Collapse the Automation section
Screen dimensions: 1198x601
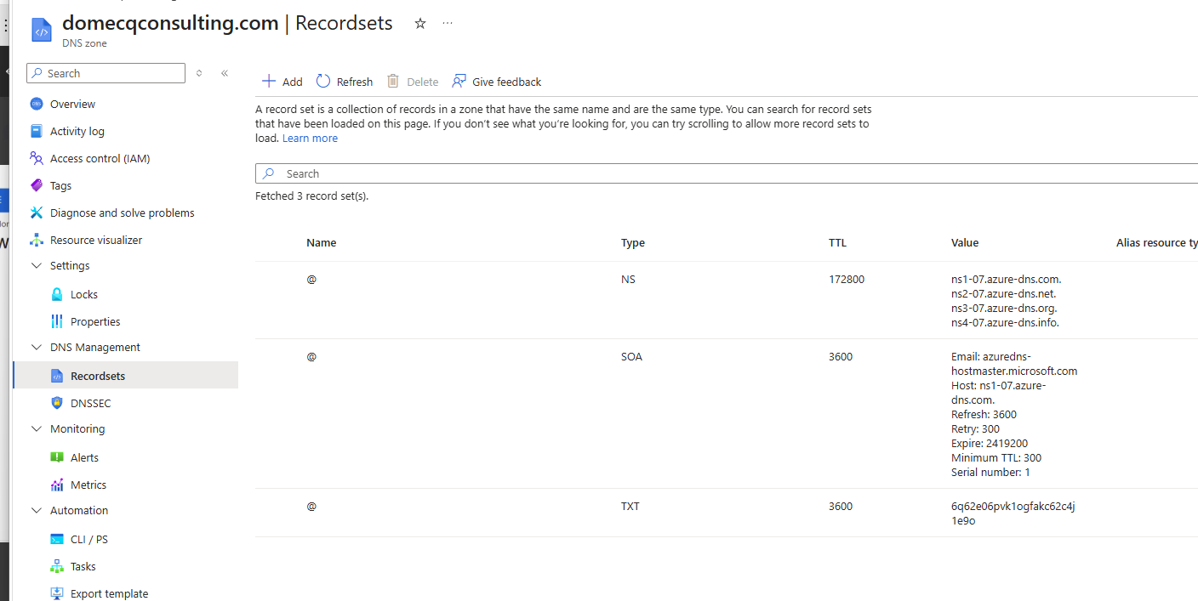point(37,510)
